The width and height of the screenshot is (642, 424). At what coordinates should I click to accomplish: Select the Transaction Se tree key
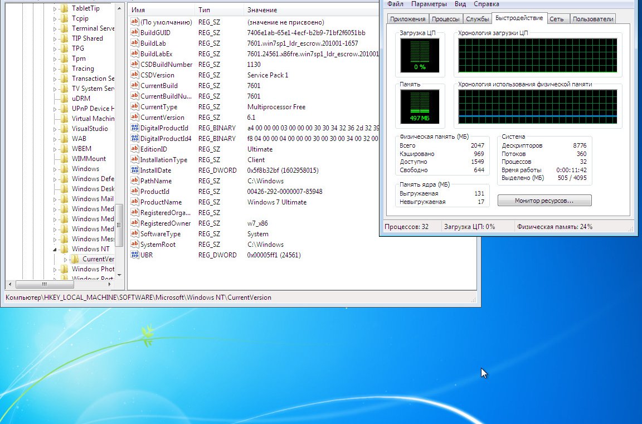pos(93,78)
